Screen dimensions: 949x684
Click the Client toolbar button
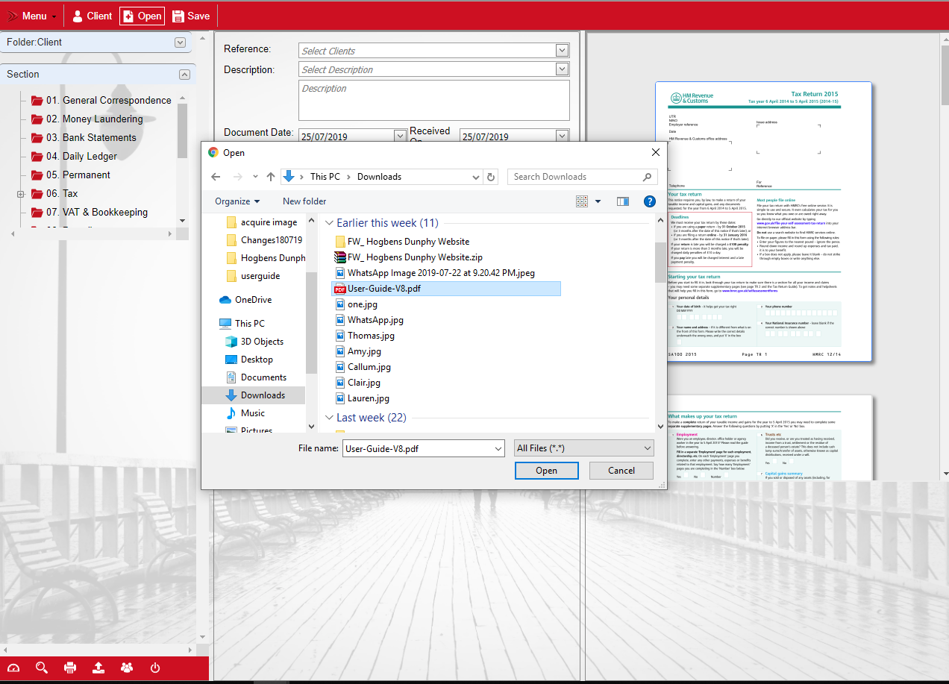pos(92,16)
